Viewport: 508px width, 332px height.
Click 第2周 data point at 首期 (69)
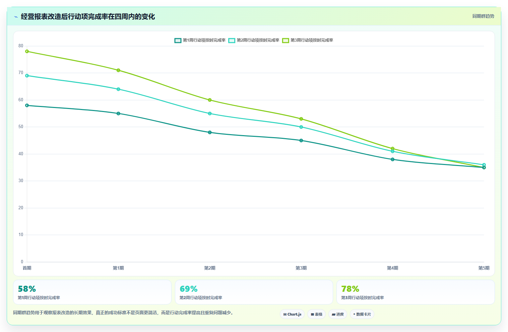27,76
